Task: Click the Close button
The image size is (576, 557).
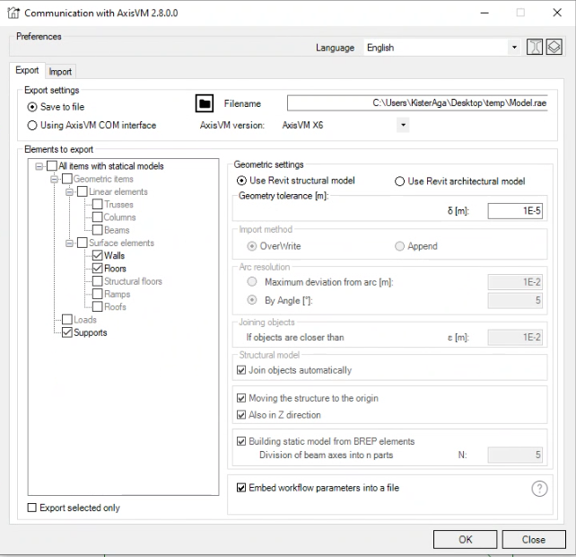Action: point(534,539)
